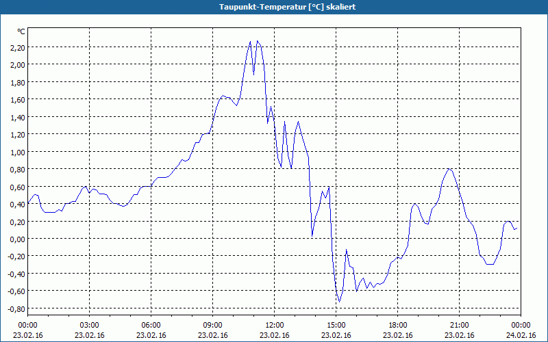This screenshot has width=548, height=342.
Task: Pick the 1,20 y-axis label
Action: point(18,135)
